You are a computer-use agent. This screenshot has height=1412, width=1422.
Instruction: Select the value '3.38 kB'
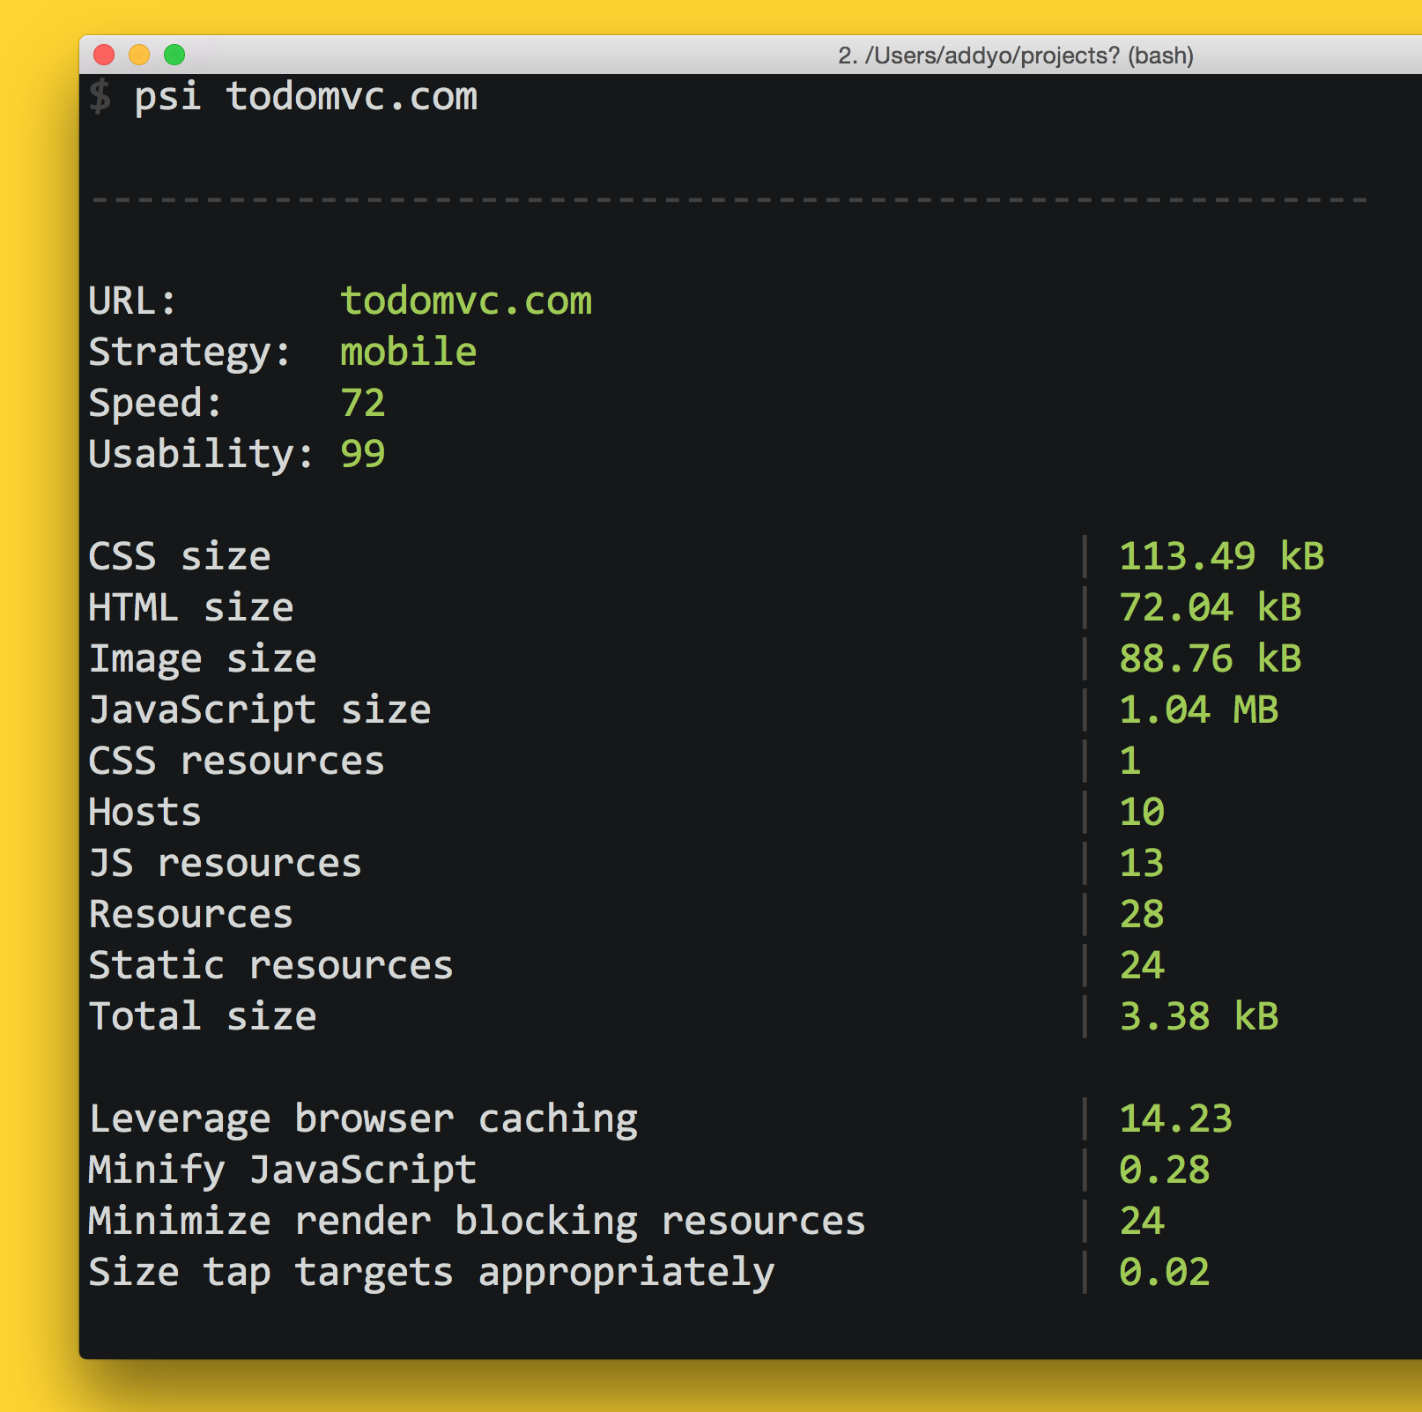pyautogui.click(x=1199, y=1017)
